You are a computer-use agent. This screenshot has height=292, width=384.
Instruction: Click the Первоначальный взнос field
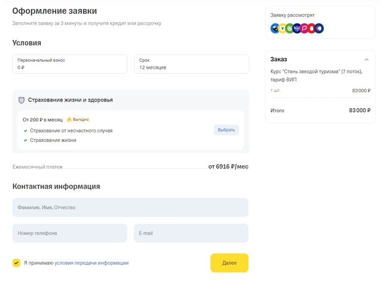(70, 64)
